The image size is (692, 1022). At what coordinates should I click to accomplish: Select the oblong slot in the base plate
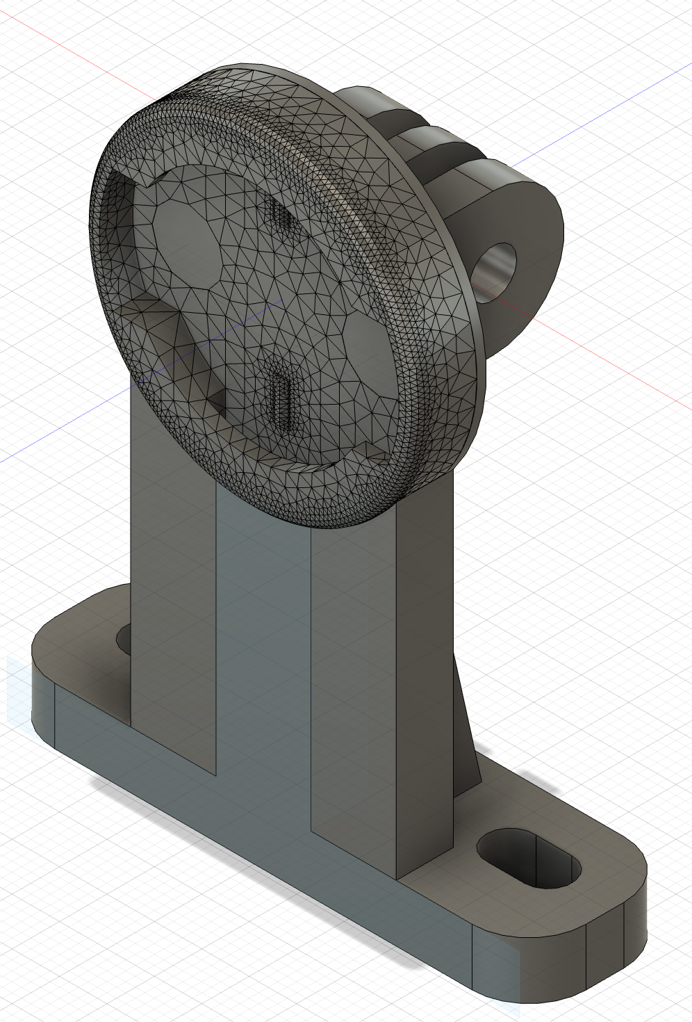529,859
